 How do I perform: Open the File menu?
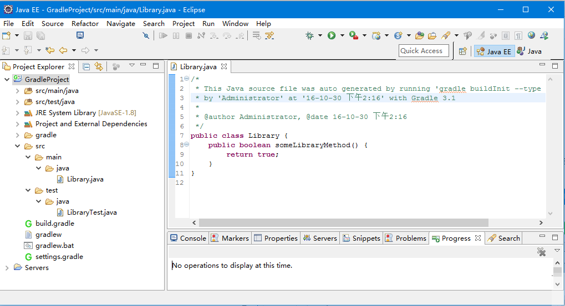tap(9, 23)
